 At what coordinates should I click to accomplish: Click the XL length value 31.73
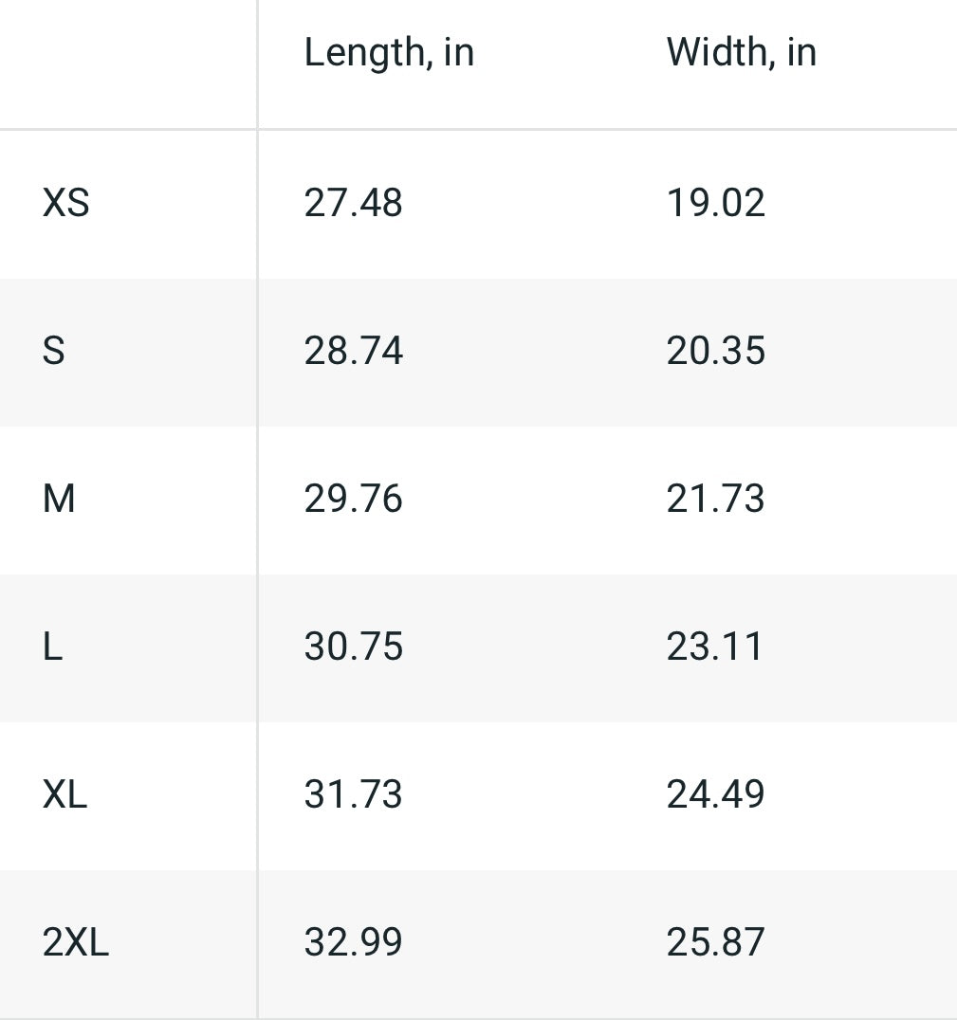click(354, 794)
